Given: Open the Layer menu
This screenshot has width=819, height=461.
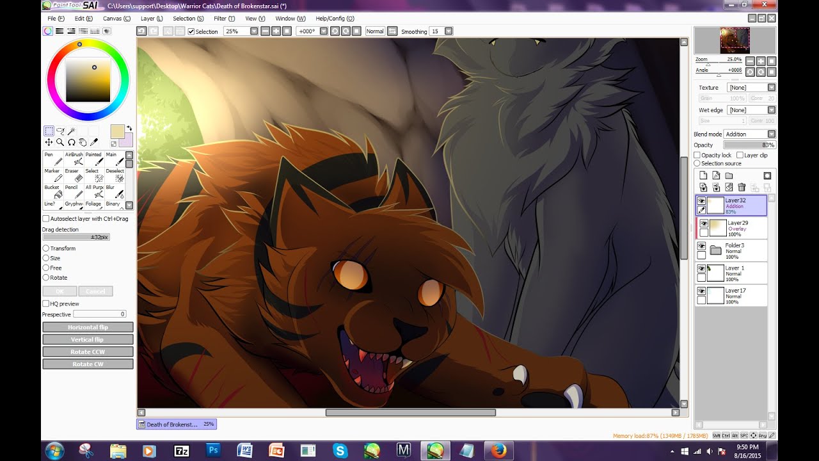Looking at the screenshot, I should click(x=152, y=19).
